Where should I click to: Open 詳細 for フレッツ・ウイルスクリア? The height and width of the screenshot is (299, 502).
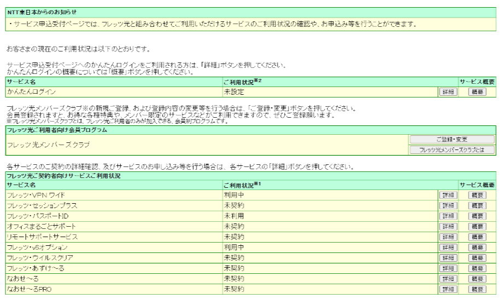(x=448, y=258)
